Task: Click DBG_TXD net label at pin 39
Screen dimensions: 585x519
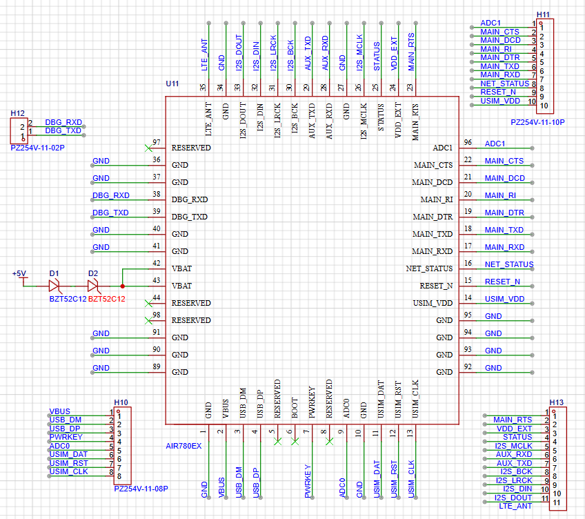Action: [110, 213]
